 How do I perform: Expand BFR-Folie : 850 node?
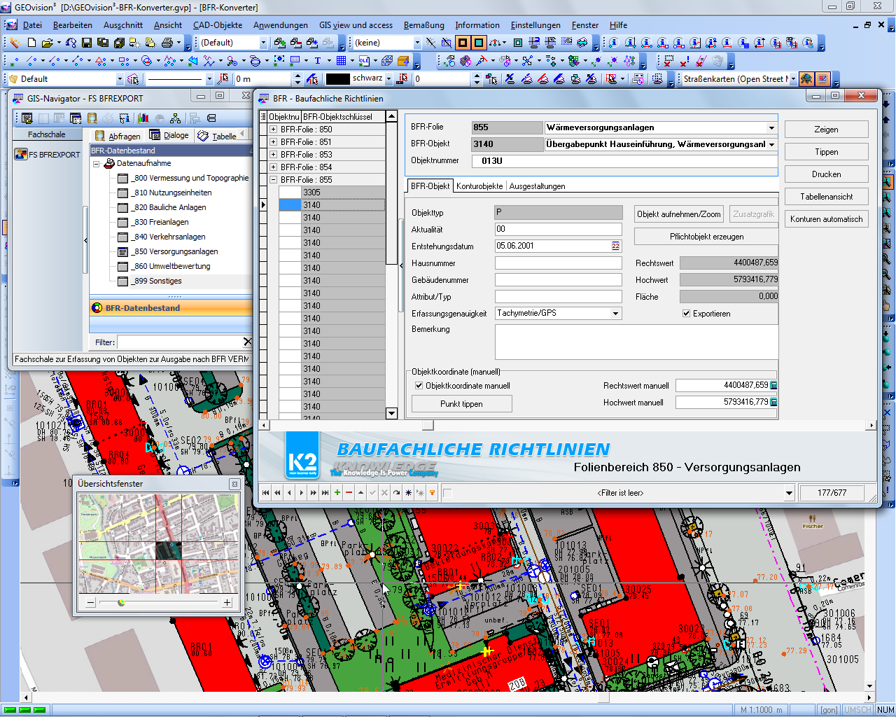point(273,130)
